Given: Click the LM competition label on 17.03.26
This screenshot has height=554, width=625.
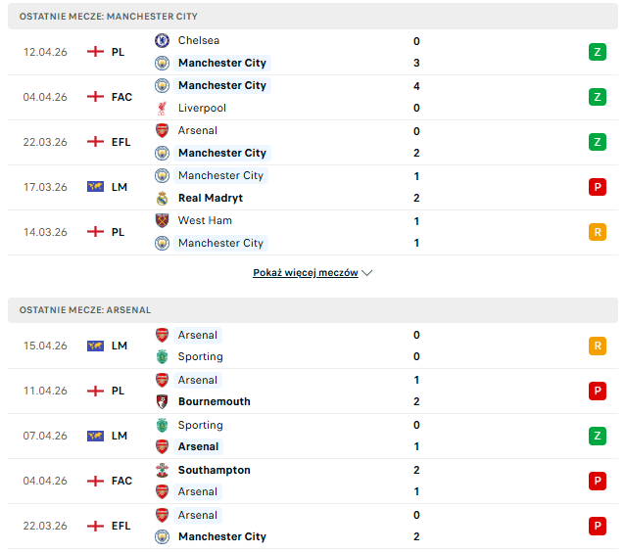Looking at the screenshot, I should [x=120, y=187].
